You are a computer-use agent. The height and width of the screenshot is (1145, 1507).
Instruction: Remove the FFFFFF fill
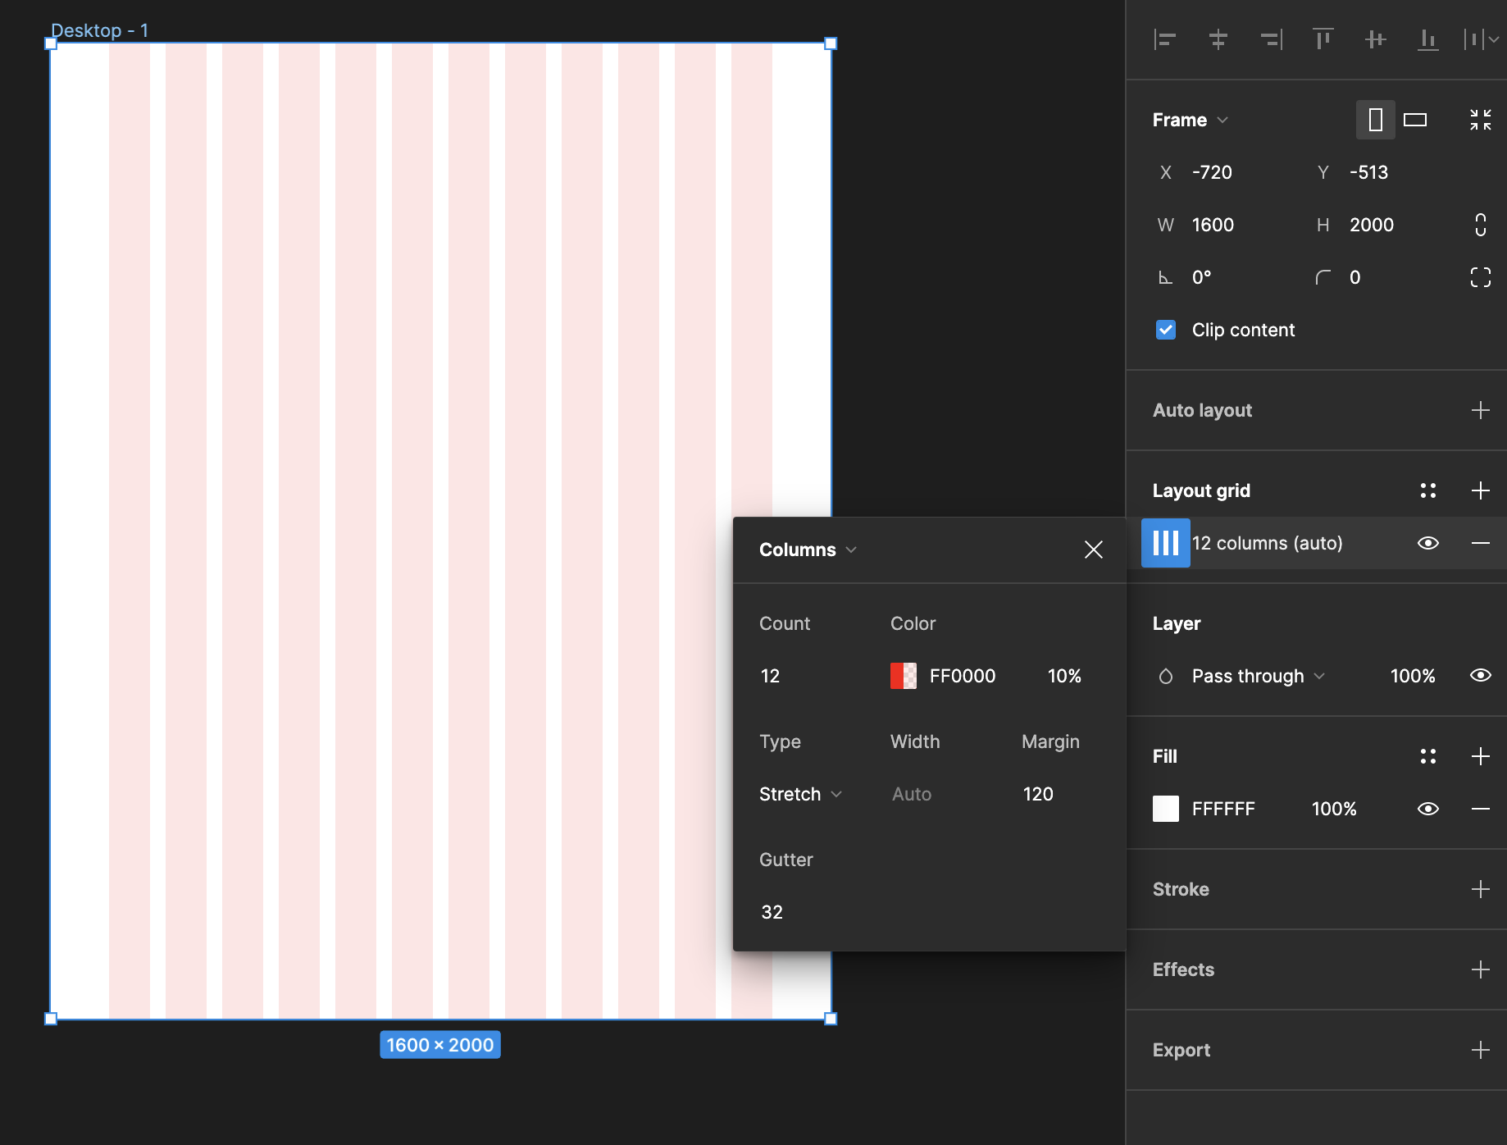(x=1481, y=809)
